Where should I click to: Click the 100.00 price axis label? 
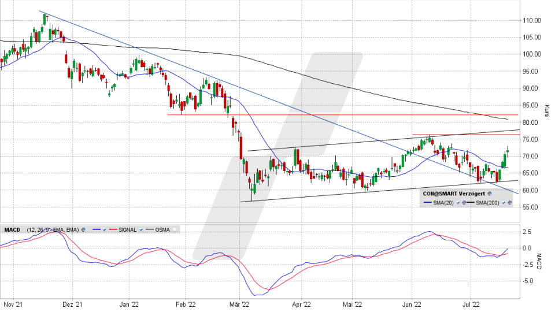[532, 54]
